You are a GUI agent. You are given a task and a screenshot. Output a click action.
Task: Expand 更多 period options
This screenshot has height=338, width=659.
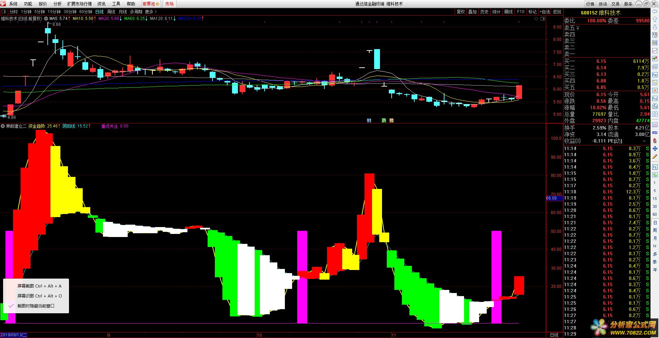pyautogui.click(x=151, y=12)
